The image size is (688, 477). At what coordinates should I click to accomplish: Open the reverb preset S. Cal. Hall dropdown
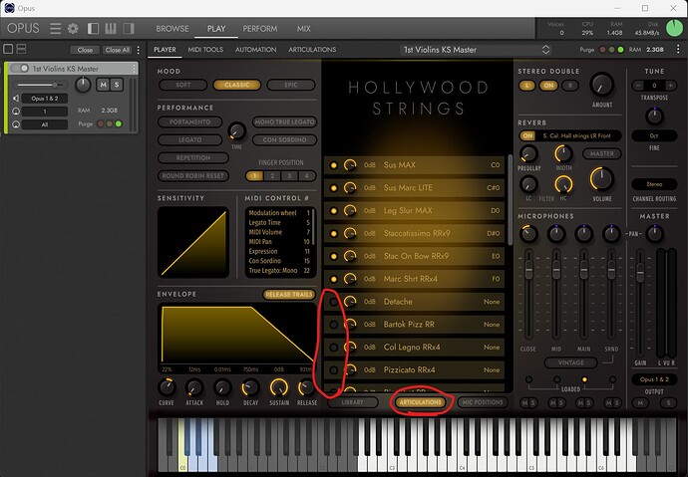point(576,135)
